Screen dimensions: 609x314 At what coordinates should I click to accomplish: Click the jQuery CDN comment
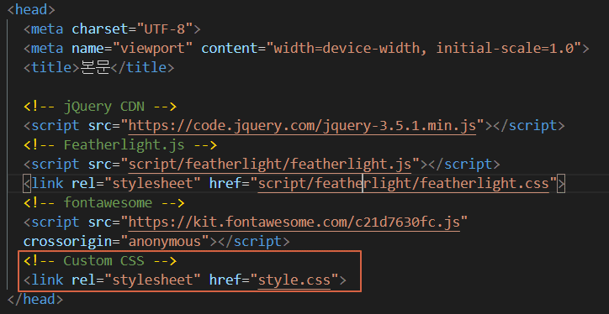(100, 107)
